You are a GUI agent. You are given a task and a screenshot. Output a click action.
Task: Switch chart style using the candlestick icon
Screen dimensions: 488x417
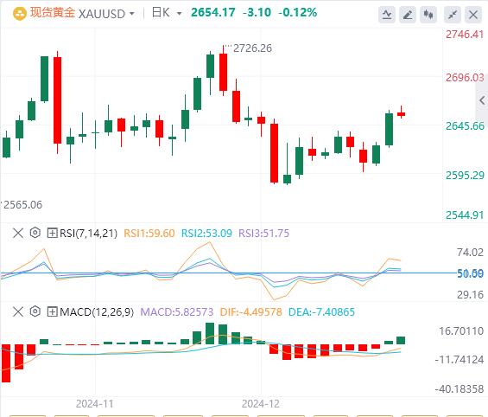coord(428,15)
